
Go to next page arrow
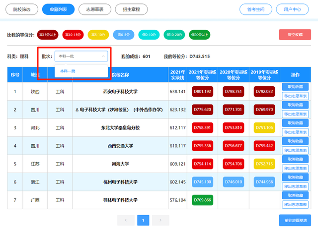click(x=160, y=220)
